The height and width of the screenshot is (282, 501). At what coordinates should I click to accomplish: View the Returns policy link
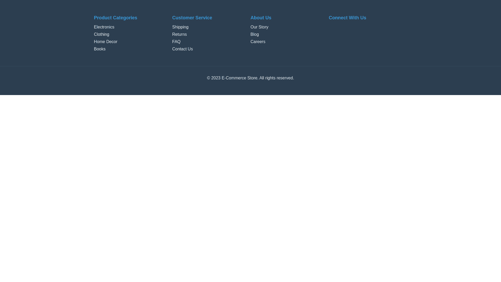coord(179,34)
